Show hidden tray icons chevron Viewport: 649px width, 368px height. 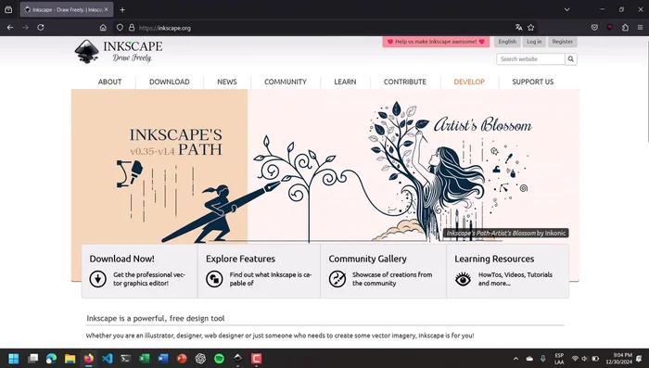[515, 359]
